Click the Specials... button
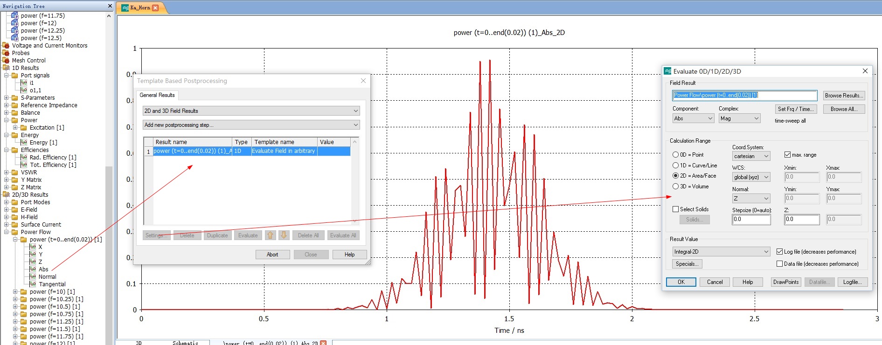 (687, 264)
